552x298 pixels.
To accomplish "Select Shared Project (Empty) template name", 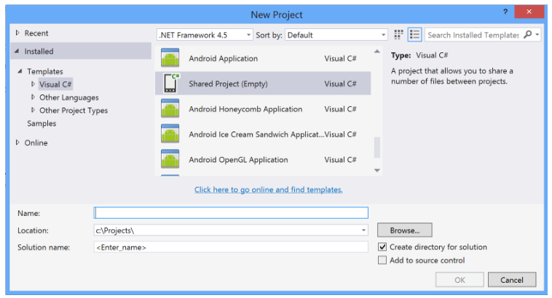I will click(x=228, y=84).
